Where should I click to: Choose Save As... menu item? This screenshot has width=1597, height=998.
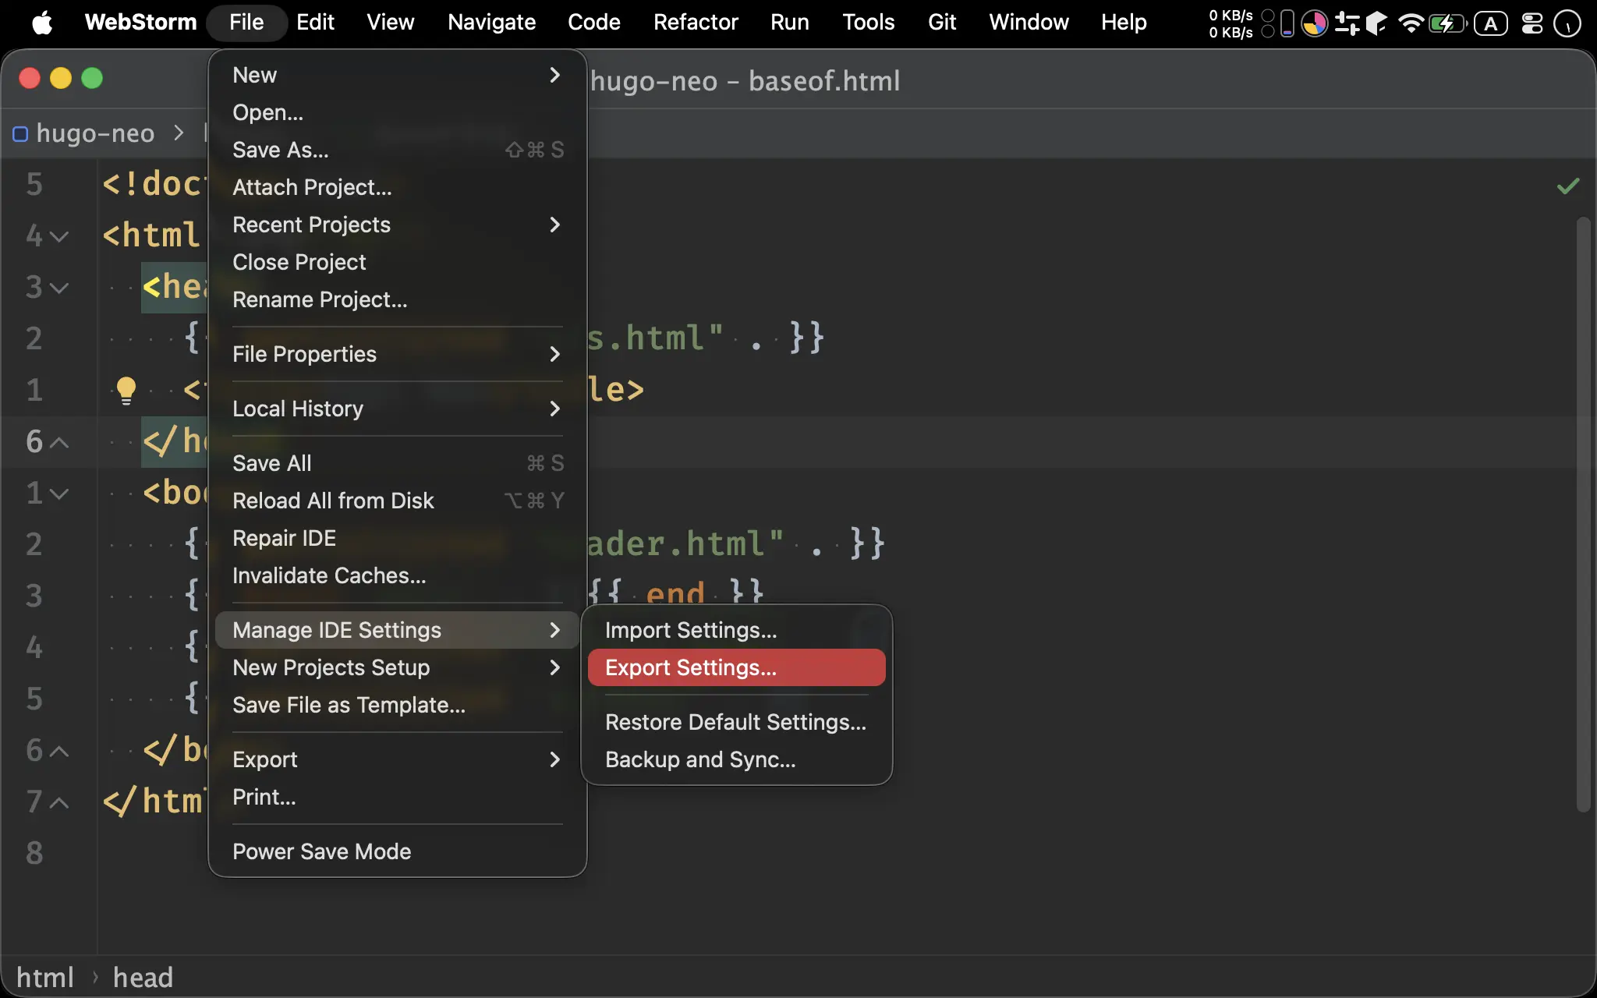tap(397, 150)
